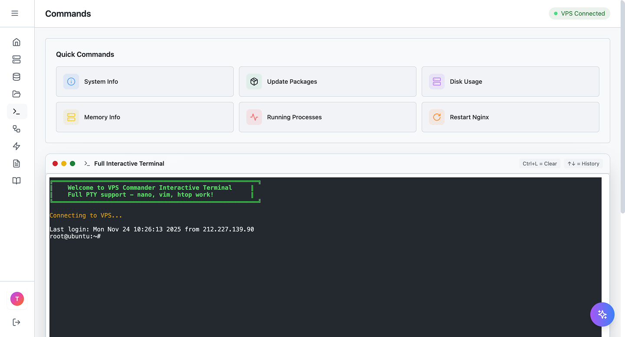Image resolution: width=625 pixels, height=337 pixels.
Task: Open the AI assistant sparkle button
Action: (602, 314)
